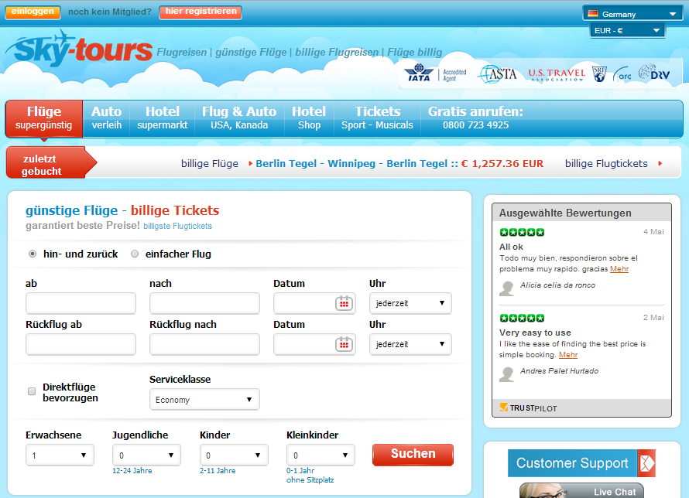Open the EUR currency dropdown
689x498 pixels.
627,30
